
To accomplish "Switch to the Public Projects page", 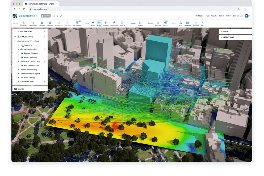I will pyautogui.click(x=211, y=16).
